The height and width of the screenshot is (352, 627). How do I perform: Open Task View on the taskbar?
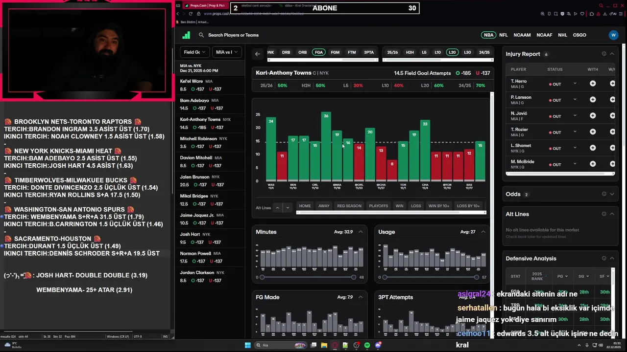tap(313, 345)
